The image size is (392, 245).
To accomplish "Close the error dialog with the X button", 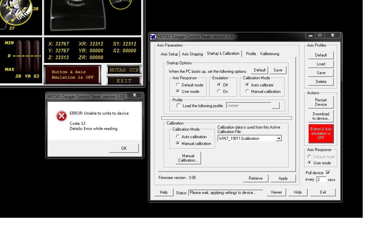I will click(134, 95).
